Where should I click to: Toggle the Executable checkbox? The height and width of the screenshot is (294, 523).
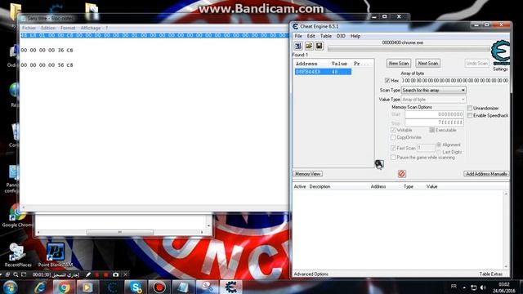tap(431, 130)
